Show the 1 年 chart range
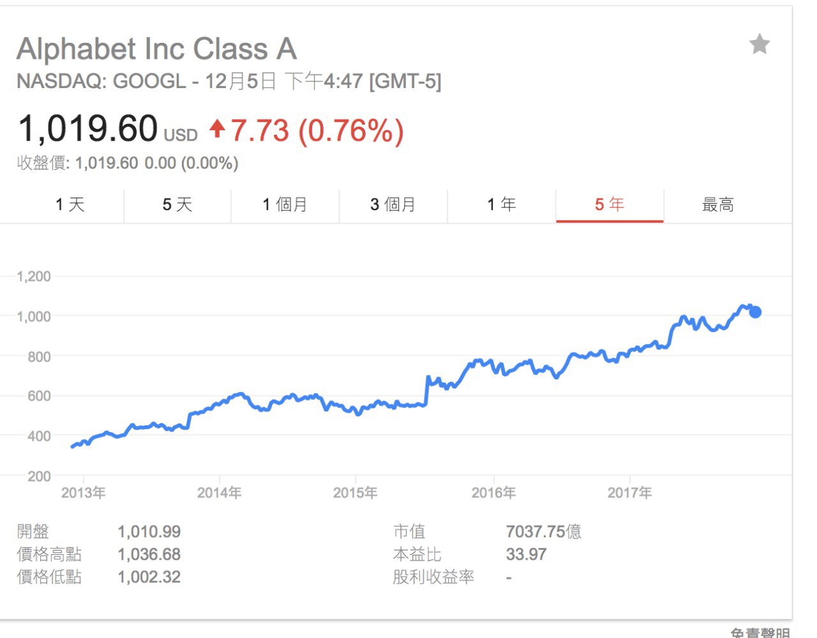Viewport: 817px width, 638px height. 501,205
